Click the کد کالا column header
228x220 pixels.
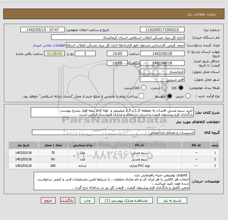click(x=196, y=145)
